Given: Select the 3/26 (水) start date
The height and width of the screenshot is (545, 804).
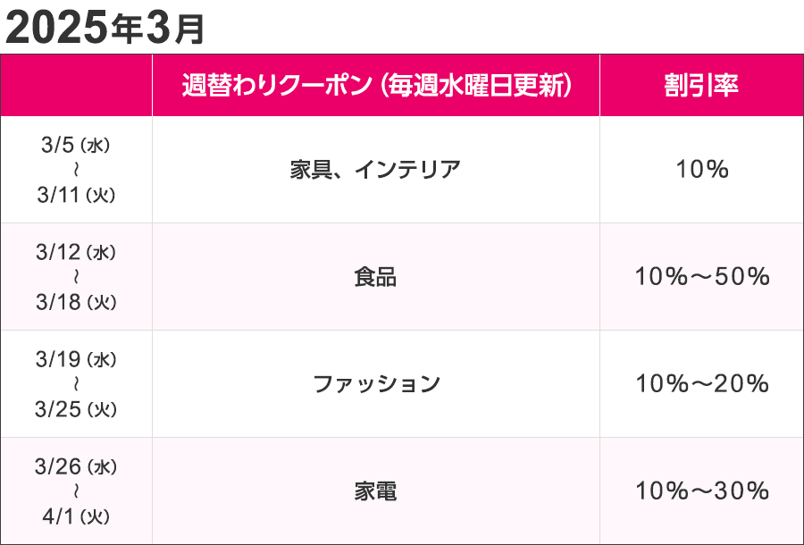Looking at the screenshot, I should 77,467.
